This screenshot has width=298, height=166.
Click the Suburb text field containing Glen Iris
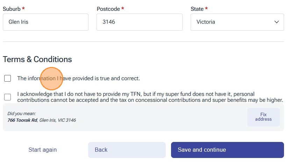(45, 22)
